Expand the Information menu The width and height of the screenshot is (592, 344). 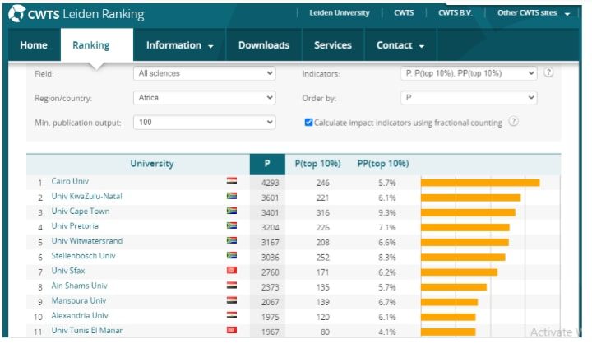[180, 45]
